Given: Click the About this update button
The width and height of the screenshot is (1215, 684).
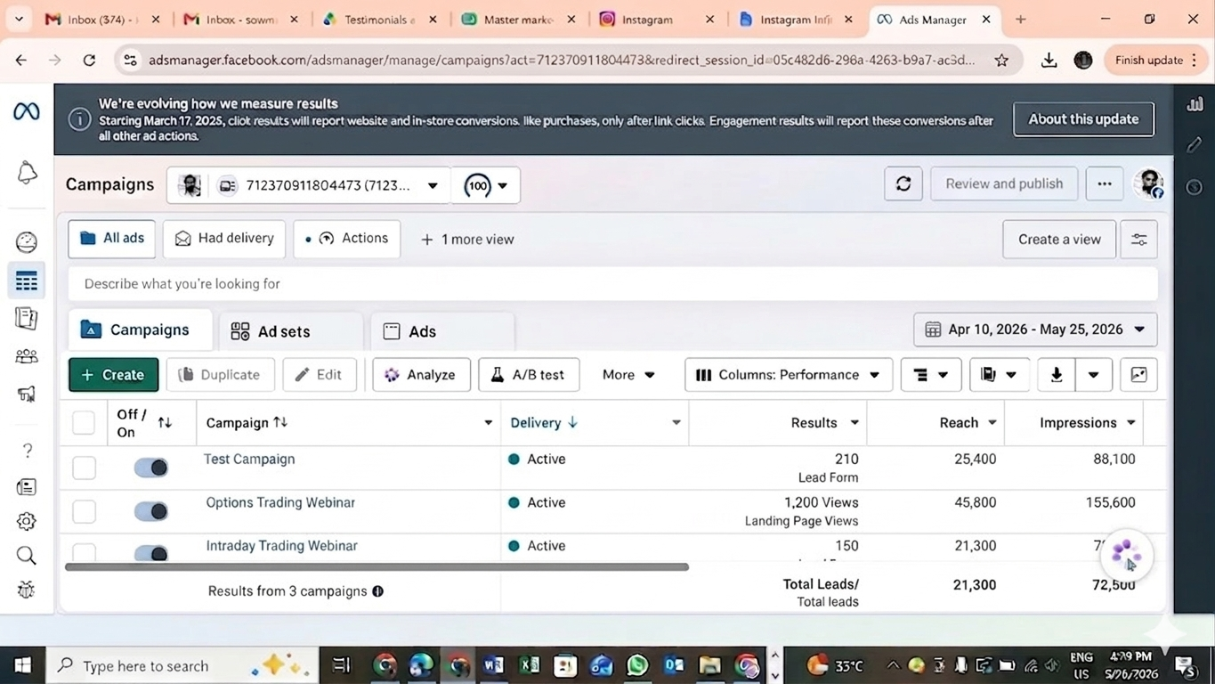Looking at the screenshot, I should pos(1083,119).
